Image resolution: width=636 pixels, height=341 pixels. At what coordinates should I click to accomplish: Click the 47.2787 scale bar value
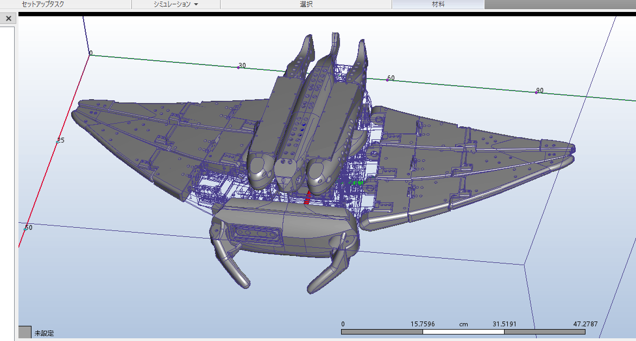coord(585,324)
